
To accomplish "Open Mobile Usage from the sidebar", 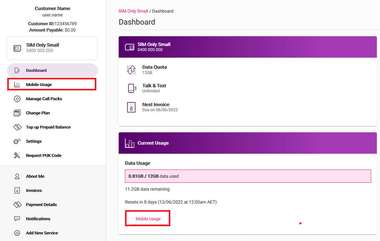I will coord(39,85).
